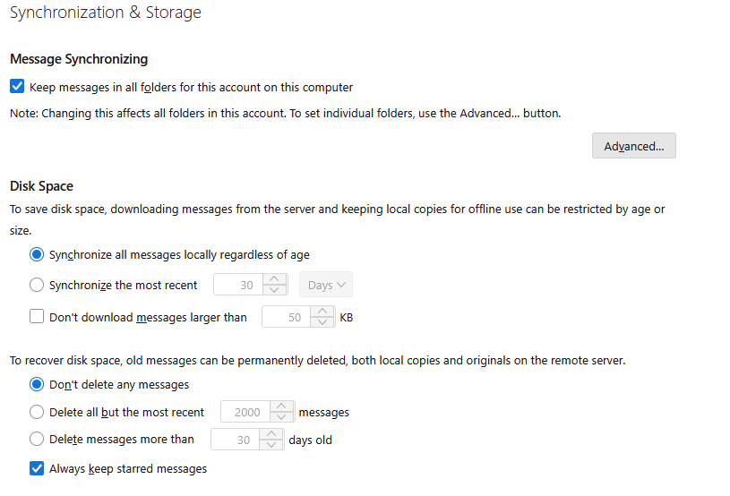Image resolution: width=730 pixels, height=496 pixels.
Task: Decrease message size limit KB down arrow
Action: 322,323
